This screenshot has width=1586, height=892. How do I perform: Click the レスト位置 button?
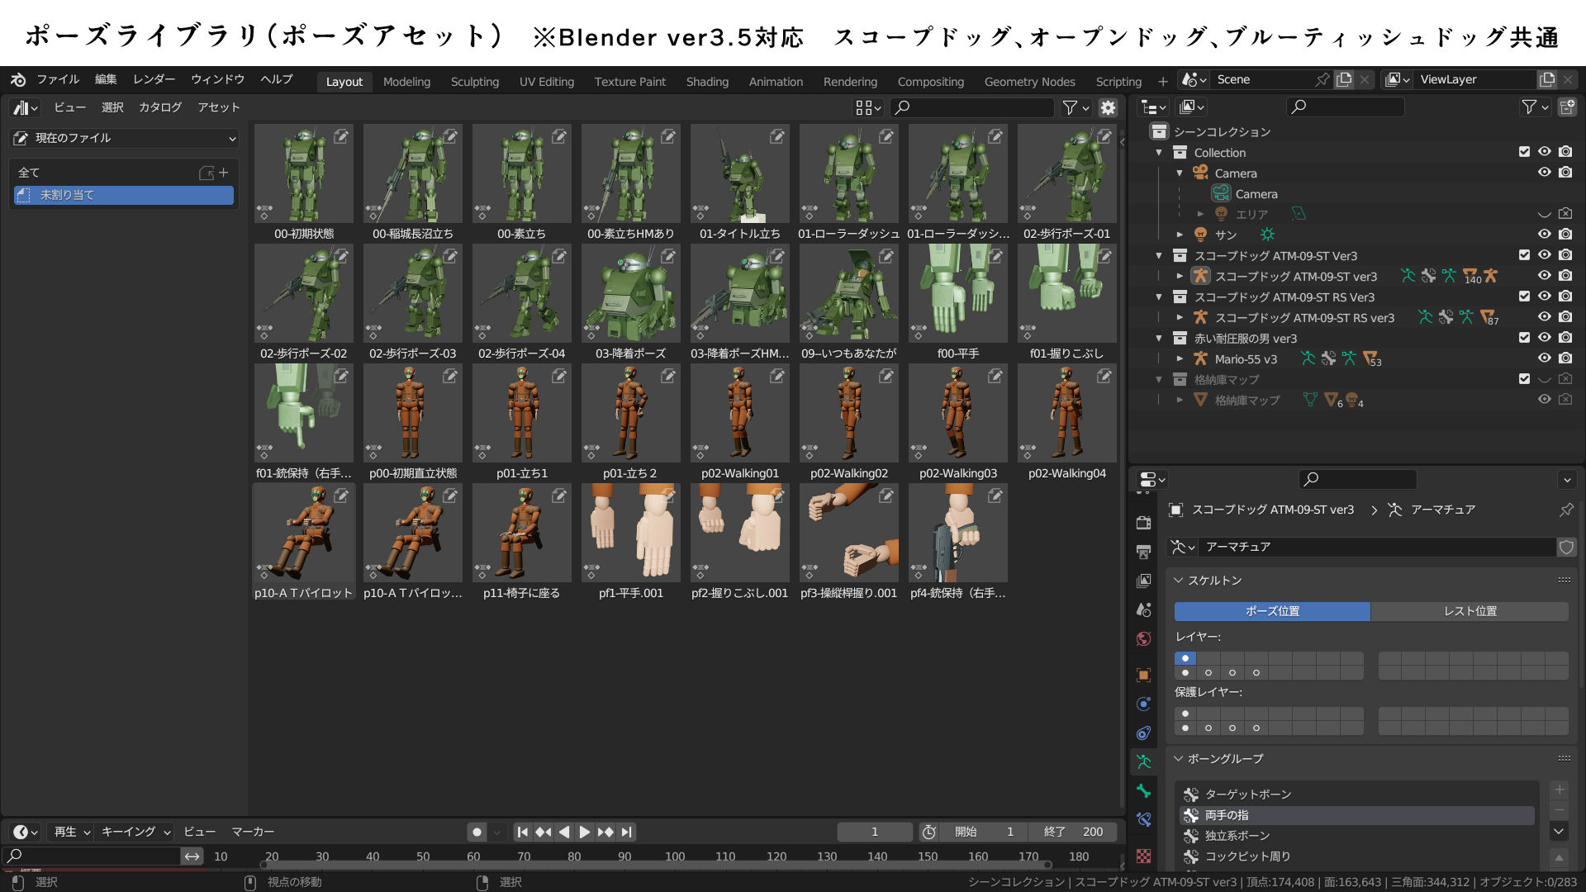pyautogui.click(x=1469, y=611)
